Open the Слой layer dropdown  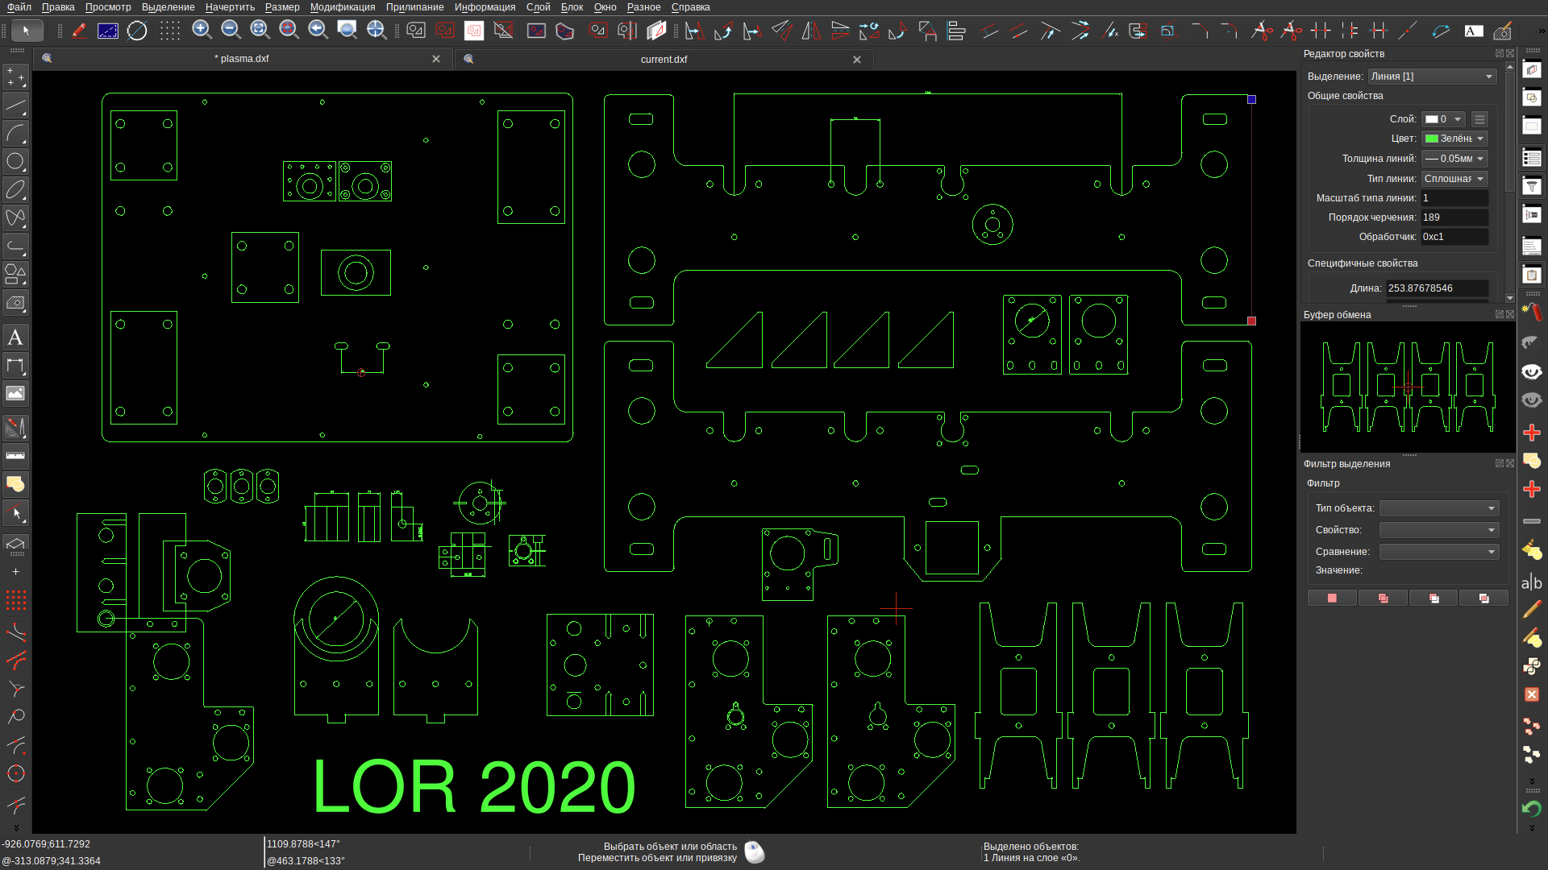point(1443,119)
